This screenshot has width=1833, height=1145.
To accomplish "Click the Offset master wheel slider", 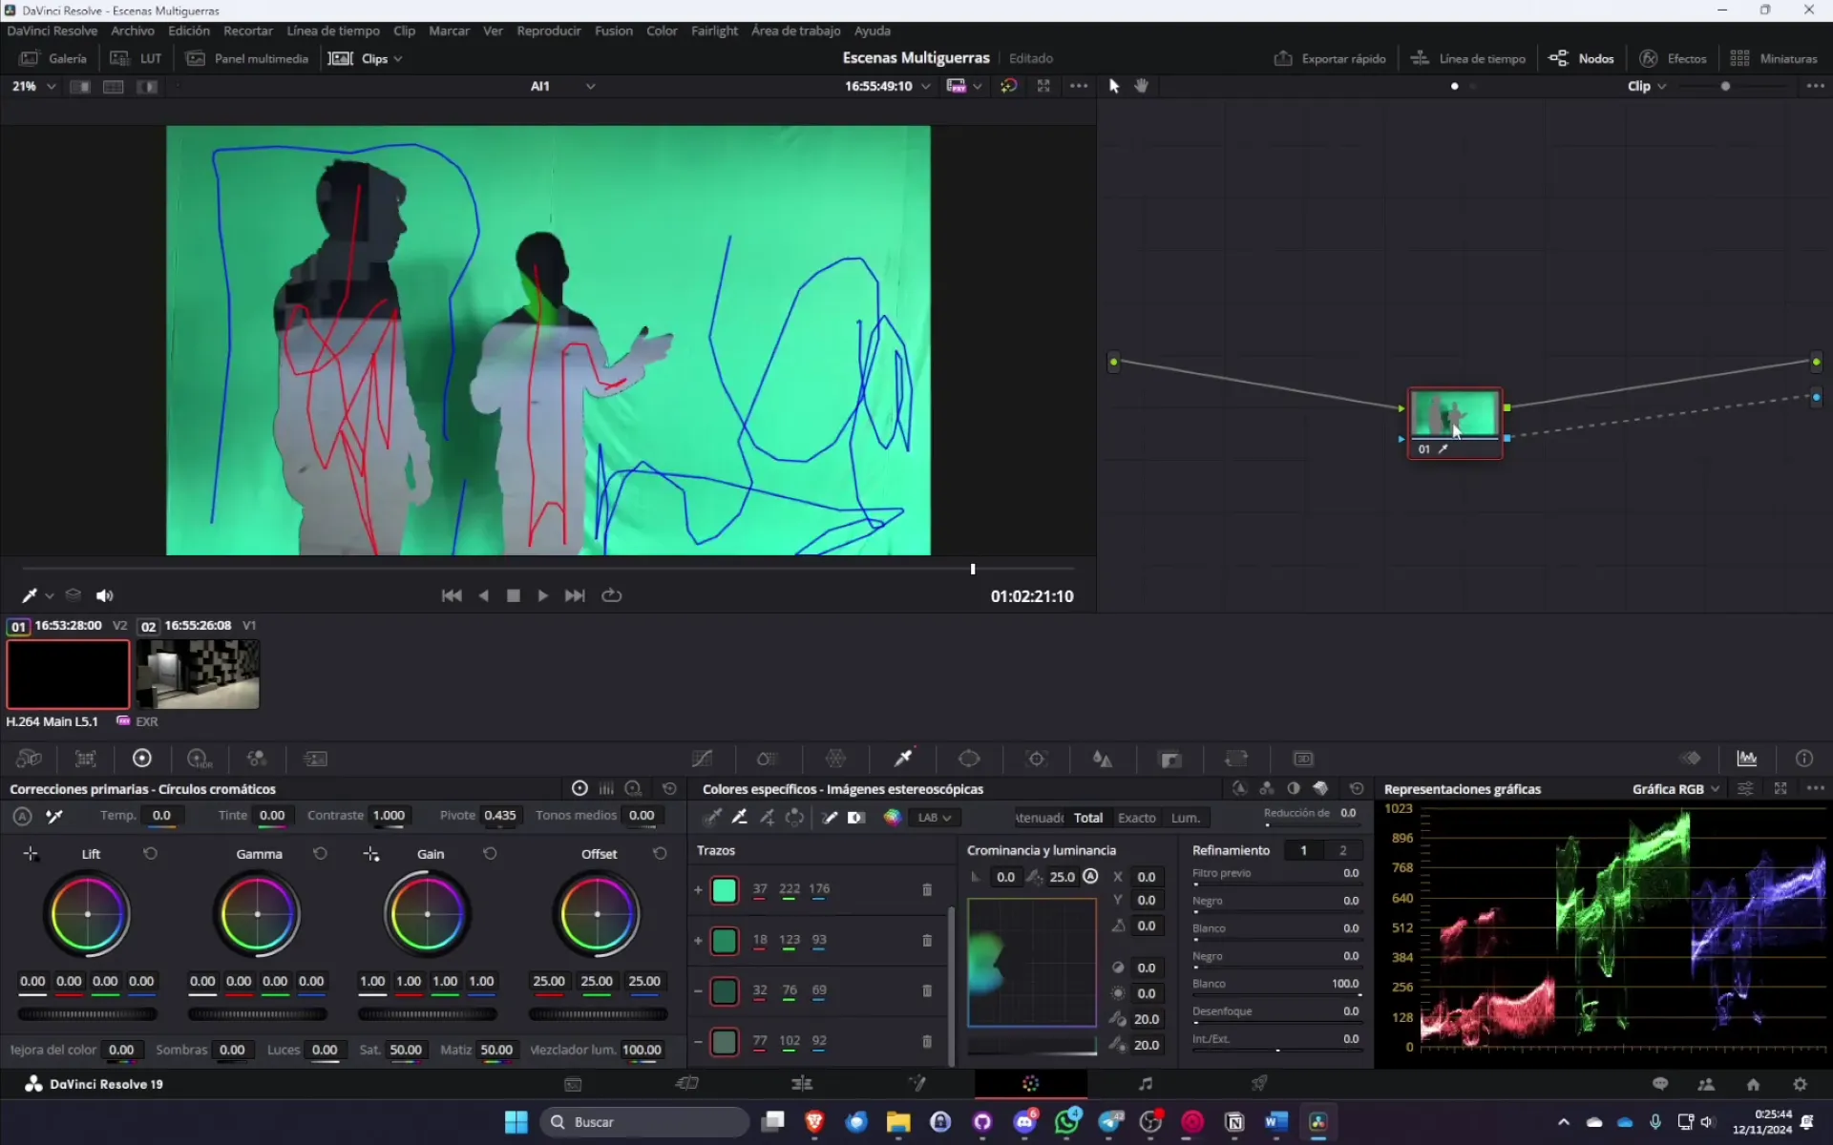I will coord(598,1014).
